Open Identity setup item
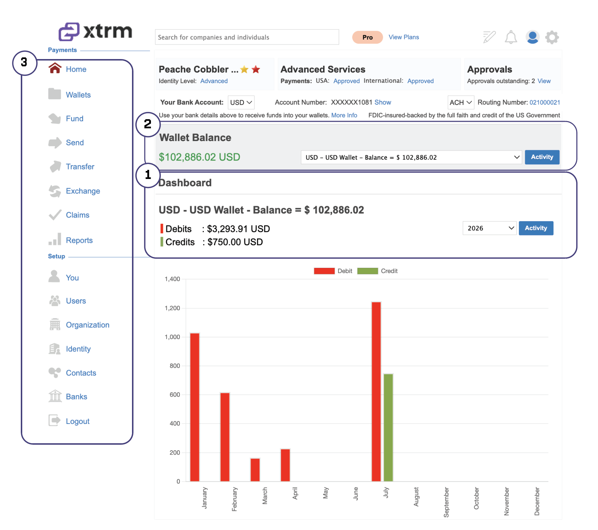Image resolution: width=598 pixels, height=530 pixels. [78, 349]
